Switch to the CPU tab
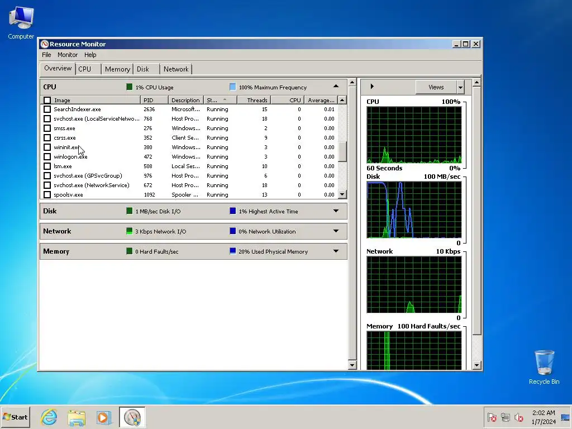This screenshot has height=429, width=572. tap(88, 69)
